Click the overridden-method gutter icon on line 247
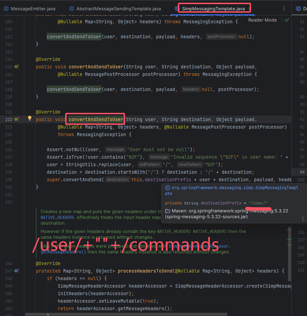 16,271
